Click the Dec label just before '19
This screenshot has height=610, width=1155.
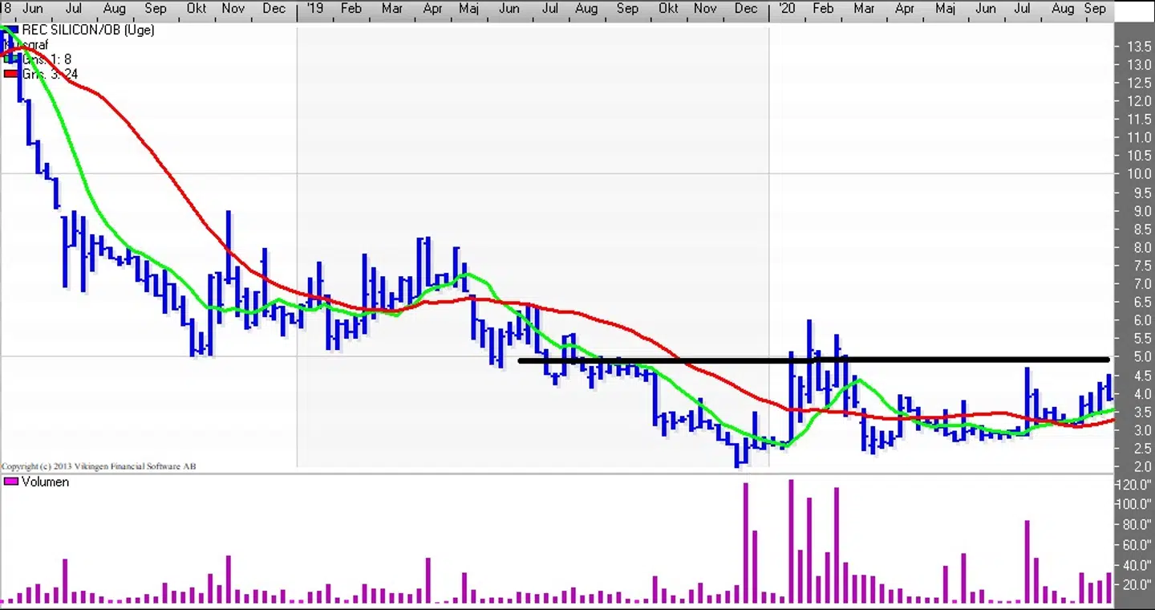(x=274, y=8)
